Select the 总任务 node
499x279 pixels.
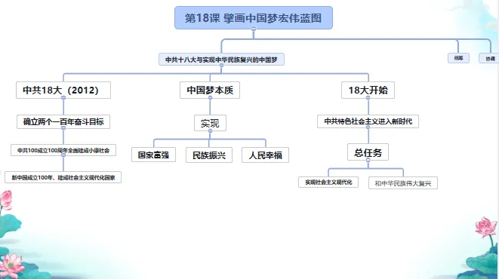tap(368, 152)
